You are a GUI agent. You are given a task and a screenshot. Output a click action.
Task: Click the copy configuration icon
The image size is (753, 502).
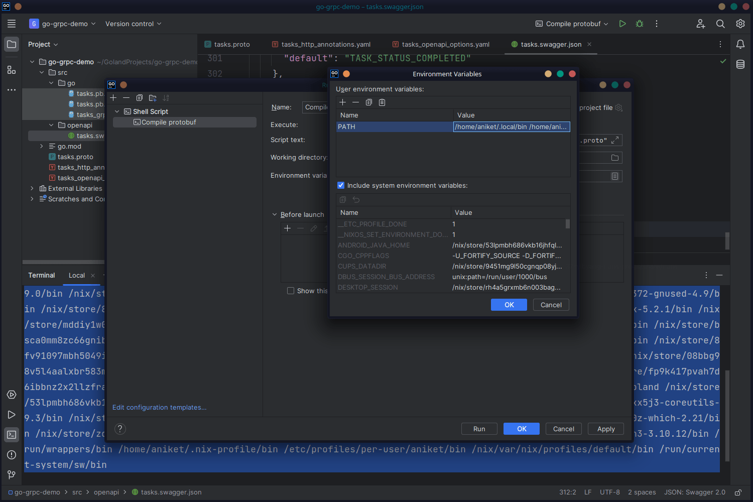pos(139,98)
